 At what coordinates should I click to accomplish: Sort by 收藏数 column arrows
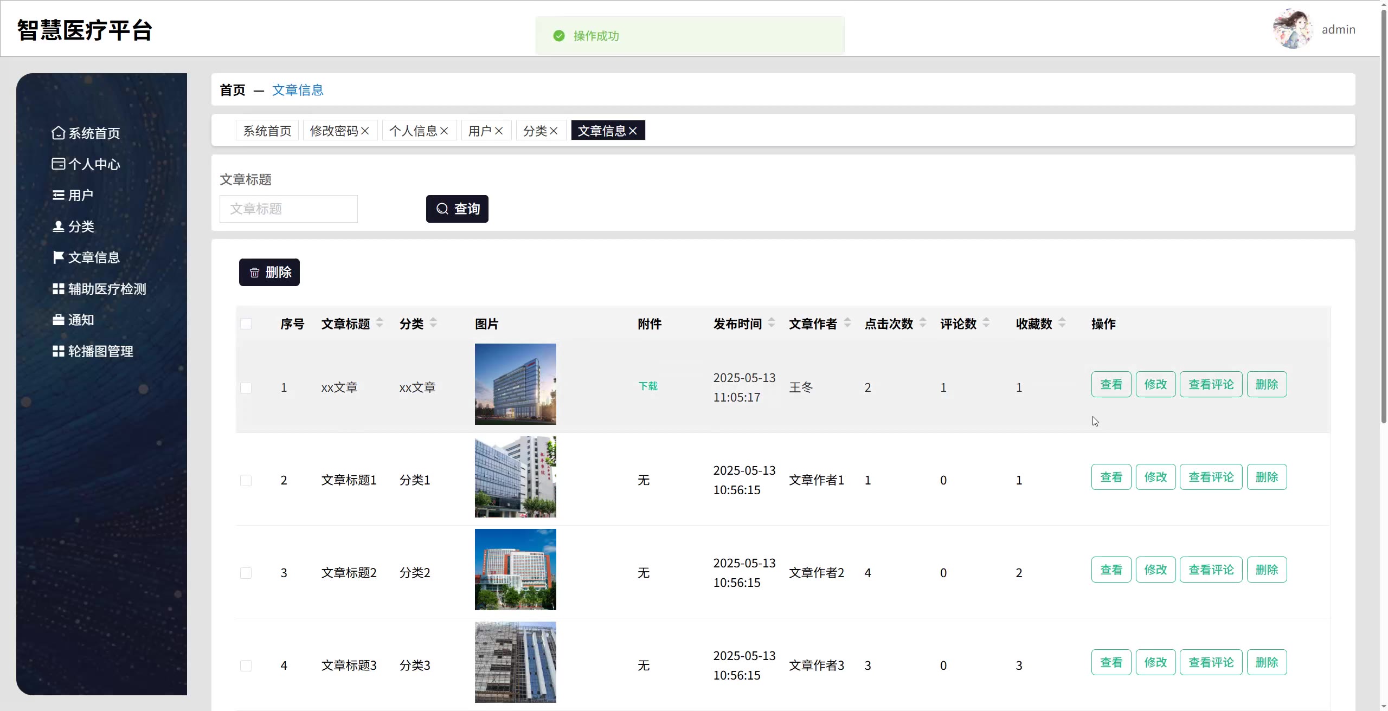(x=1062, y=323)
